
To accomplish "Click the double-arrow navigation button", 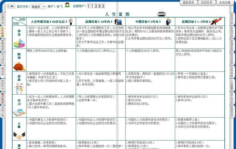I will tap(11, 6).
